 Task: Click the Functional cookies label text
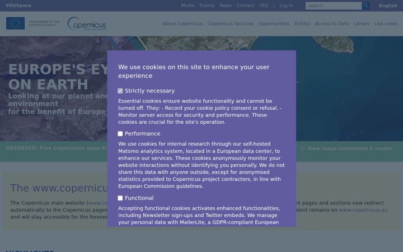point(139,198)
